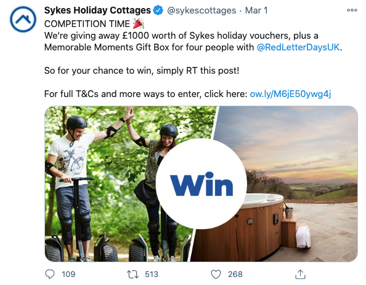Click the 268 likes count
Viewport: 366px width, 285px height.
(x=235, y=275)
